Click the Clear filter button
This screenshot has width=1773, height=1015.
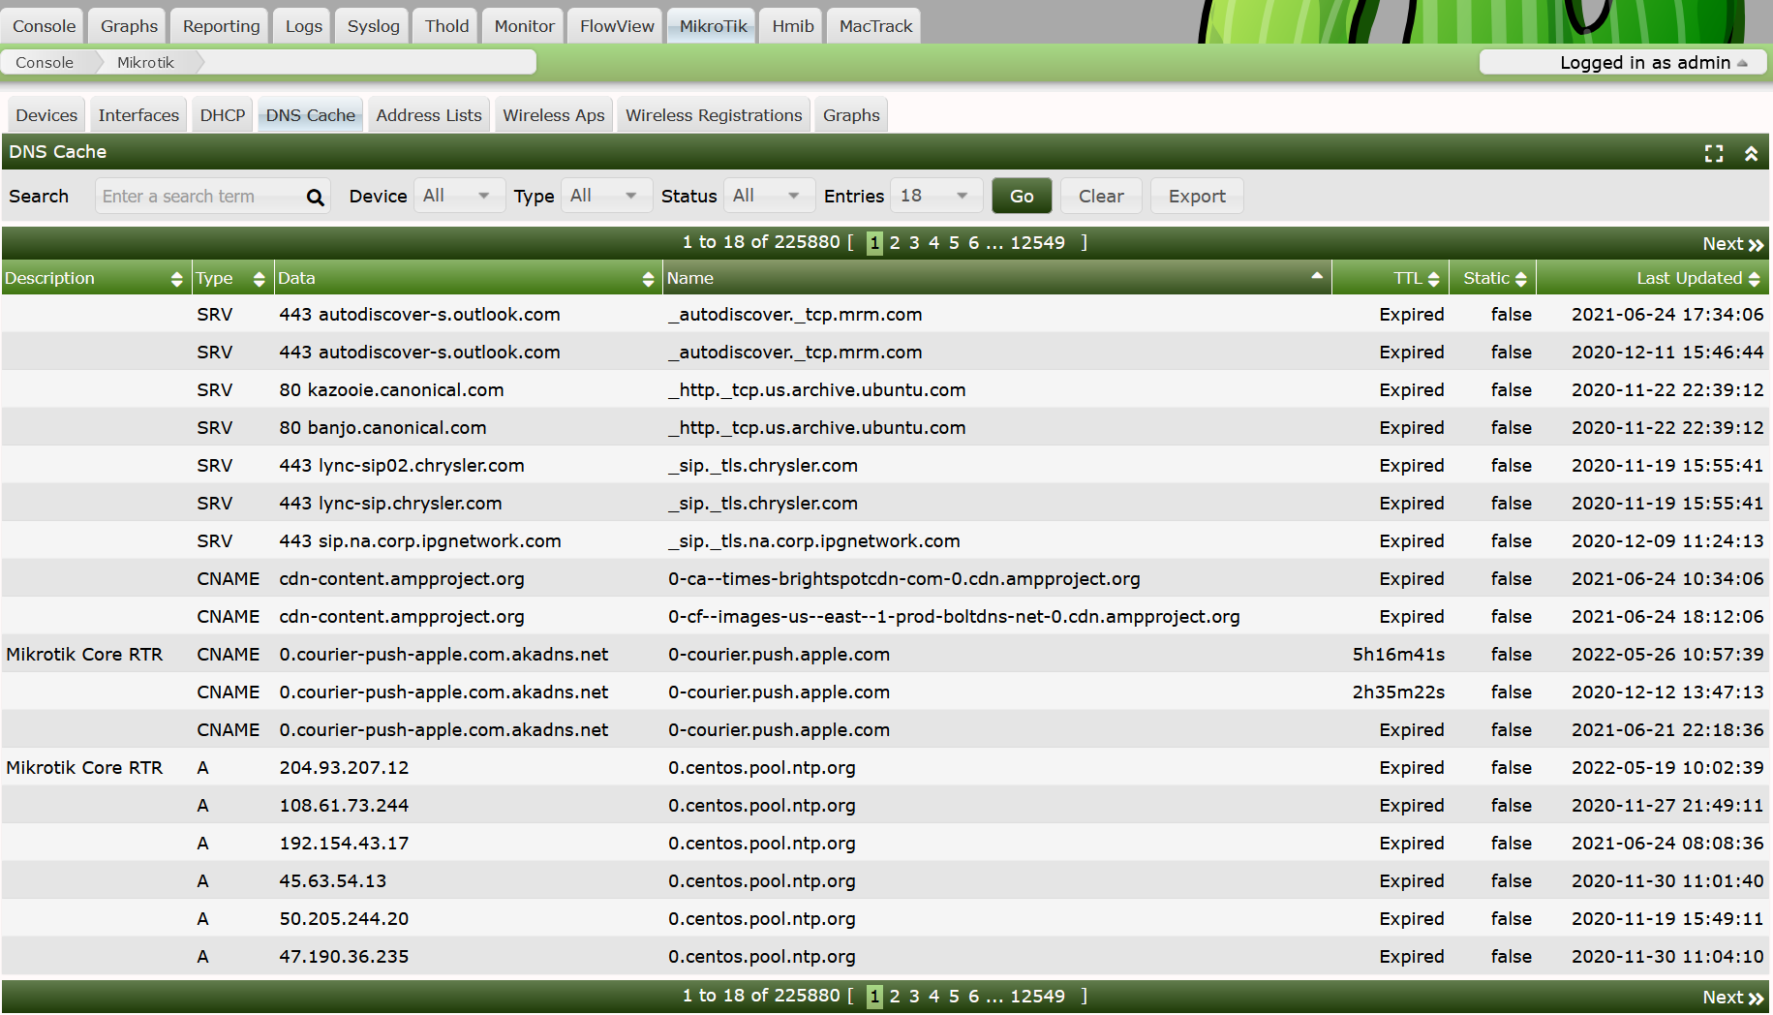click(1101, 196)
